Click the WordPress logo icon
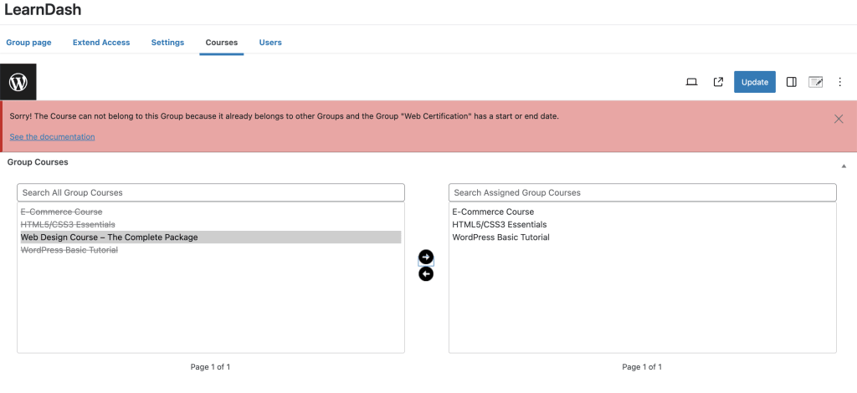The image size is (857, 393). click(x=18, y=82)
